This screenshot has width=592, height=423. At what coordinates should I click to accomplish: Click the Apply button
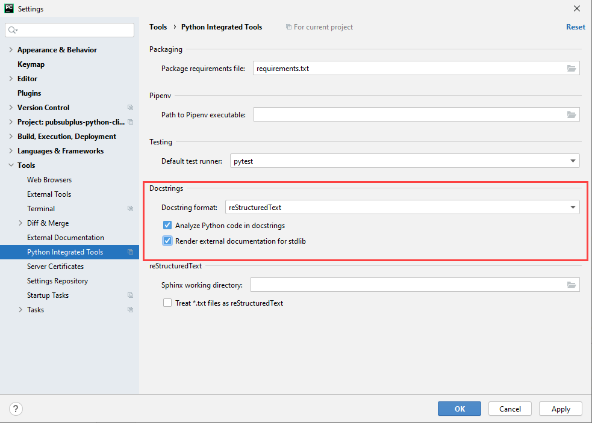point(560,409)
